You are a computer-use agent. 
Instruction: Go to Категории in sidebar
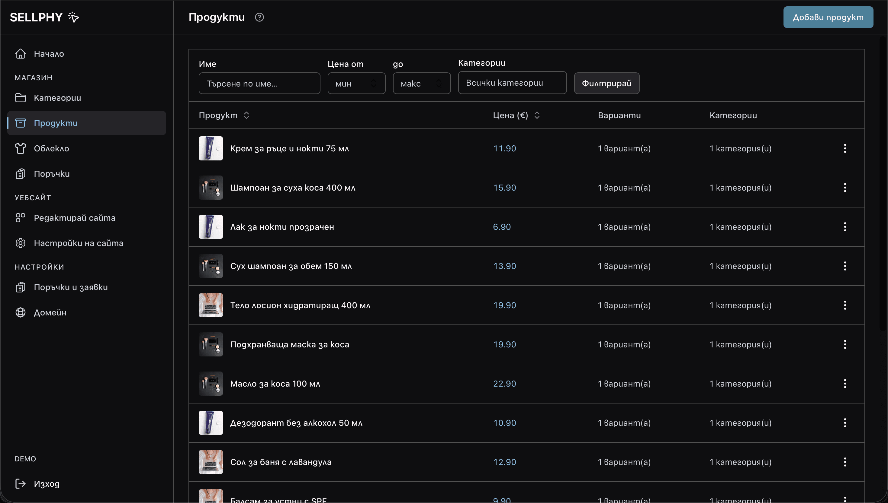[57, 98]
